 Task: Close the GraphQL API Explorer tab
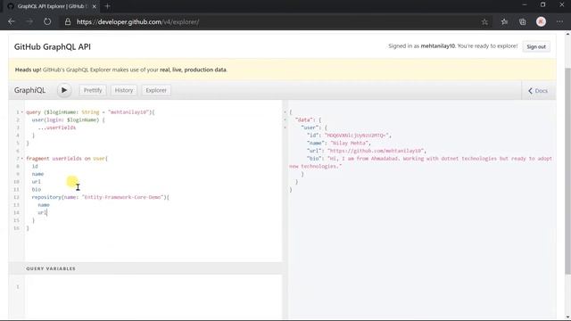coord(94,6)
